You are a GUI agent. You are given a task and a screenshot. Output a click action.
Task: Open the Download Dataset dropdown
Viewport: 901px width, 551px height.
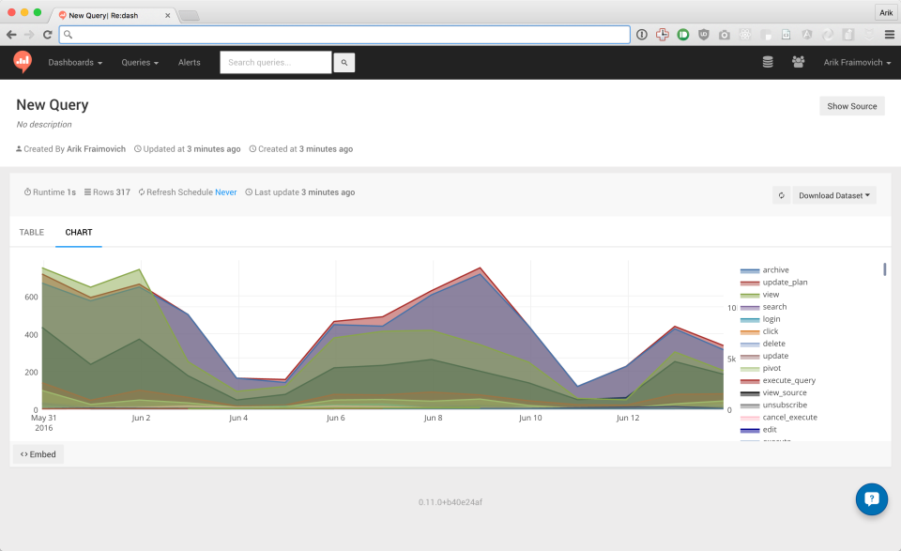pyautogui.click(x=833, y=195)
